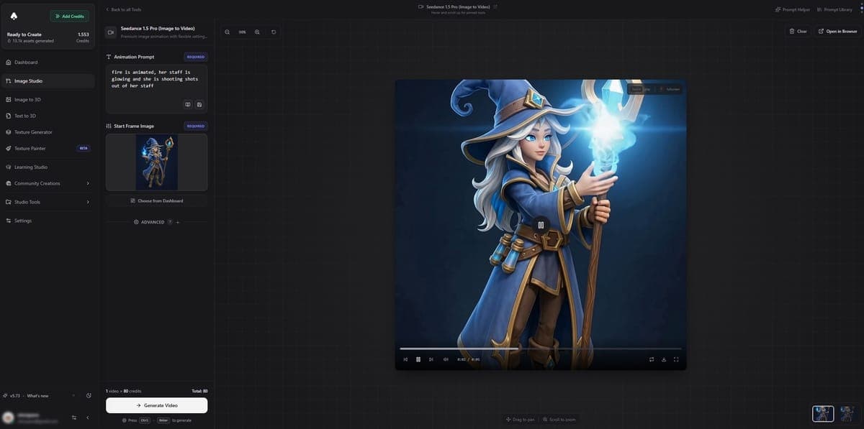
Task: Save the prompt with the save icon
Action: pyautogui.click(x=199, y=104)
